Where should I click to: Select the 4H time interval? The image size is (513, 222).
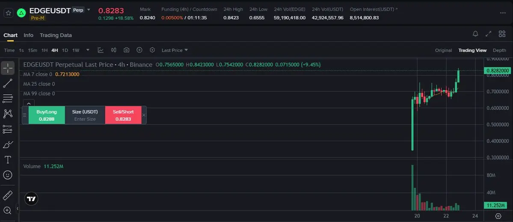pos(55,50)
